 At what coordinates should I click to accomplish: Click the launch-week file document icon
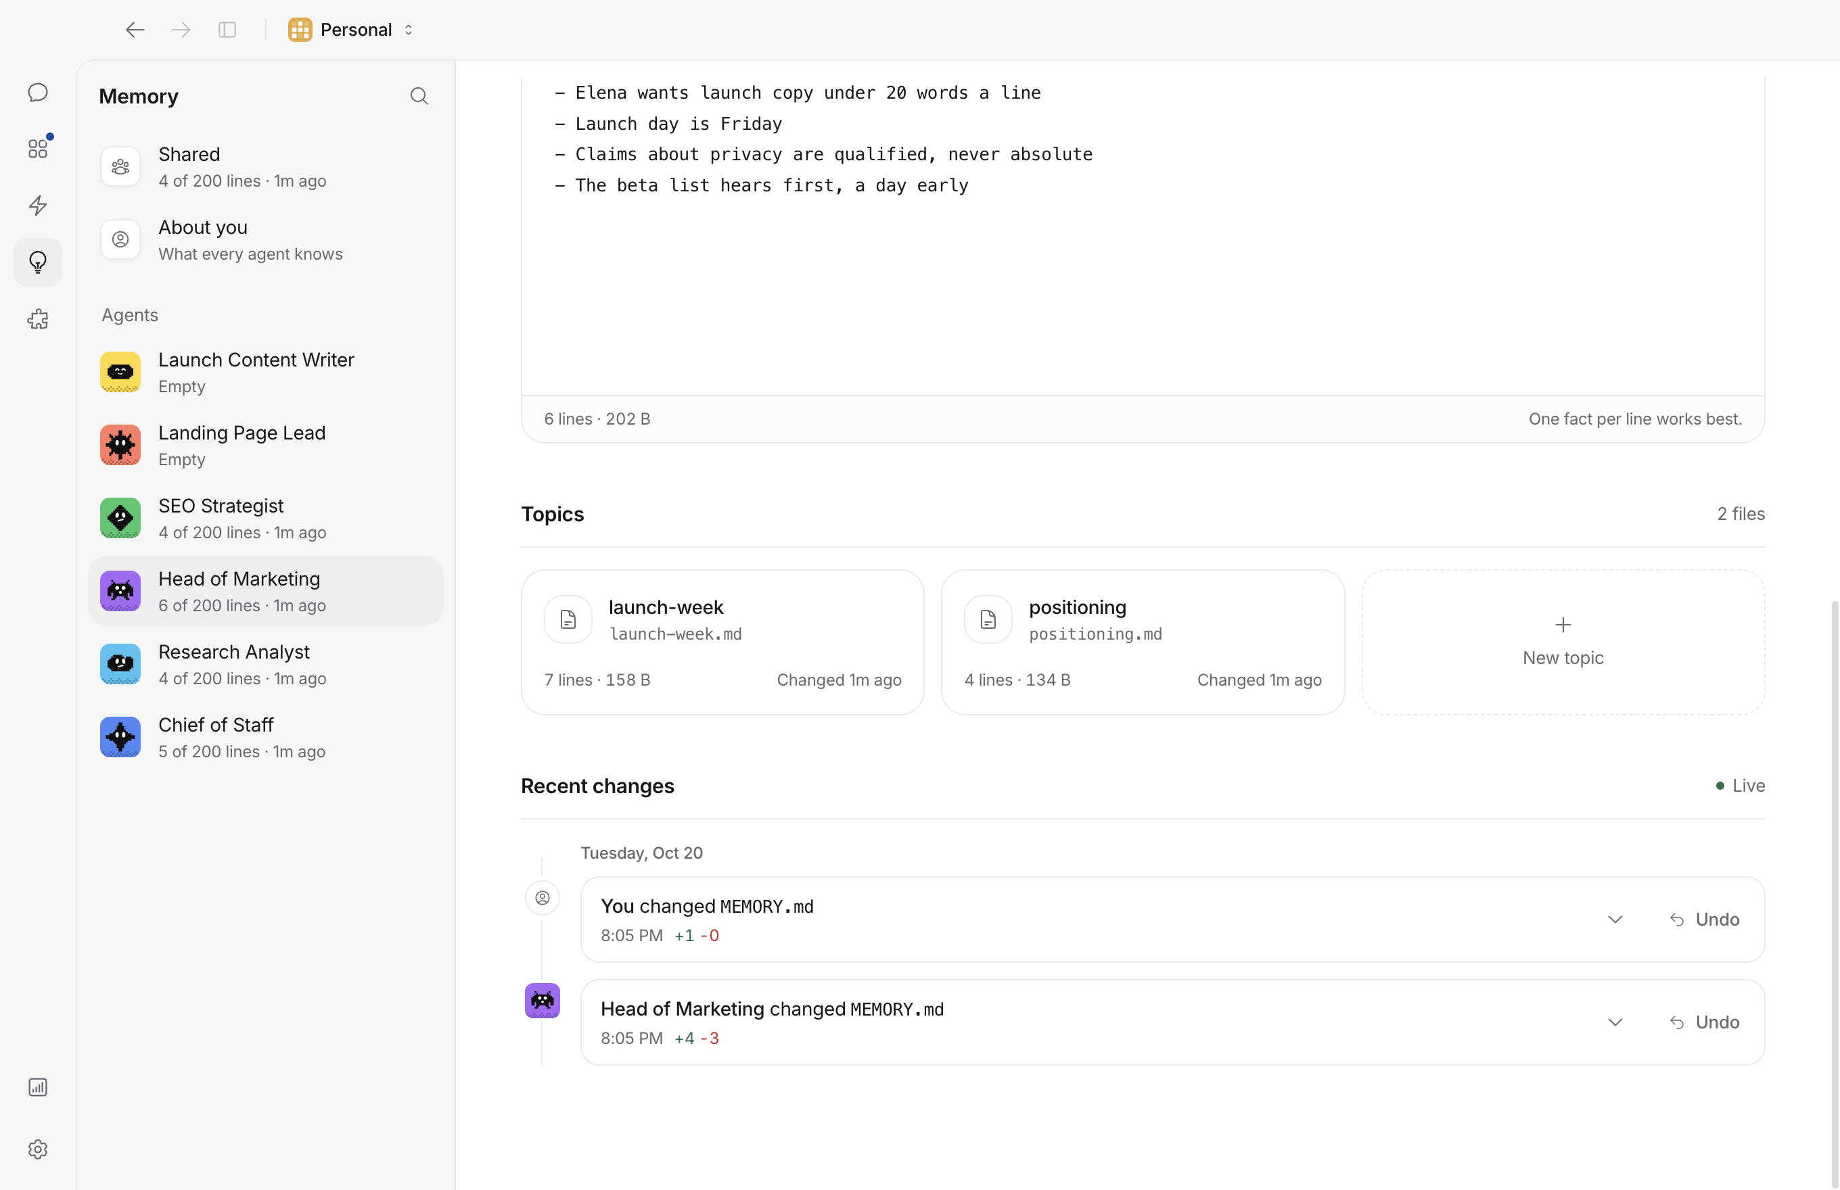coord(568,620)
